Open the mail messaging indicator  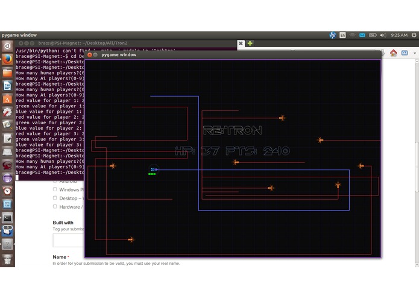362,35
